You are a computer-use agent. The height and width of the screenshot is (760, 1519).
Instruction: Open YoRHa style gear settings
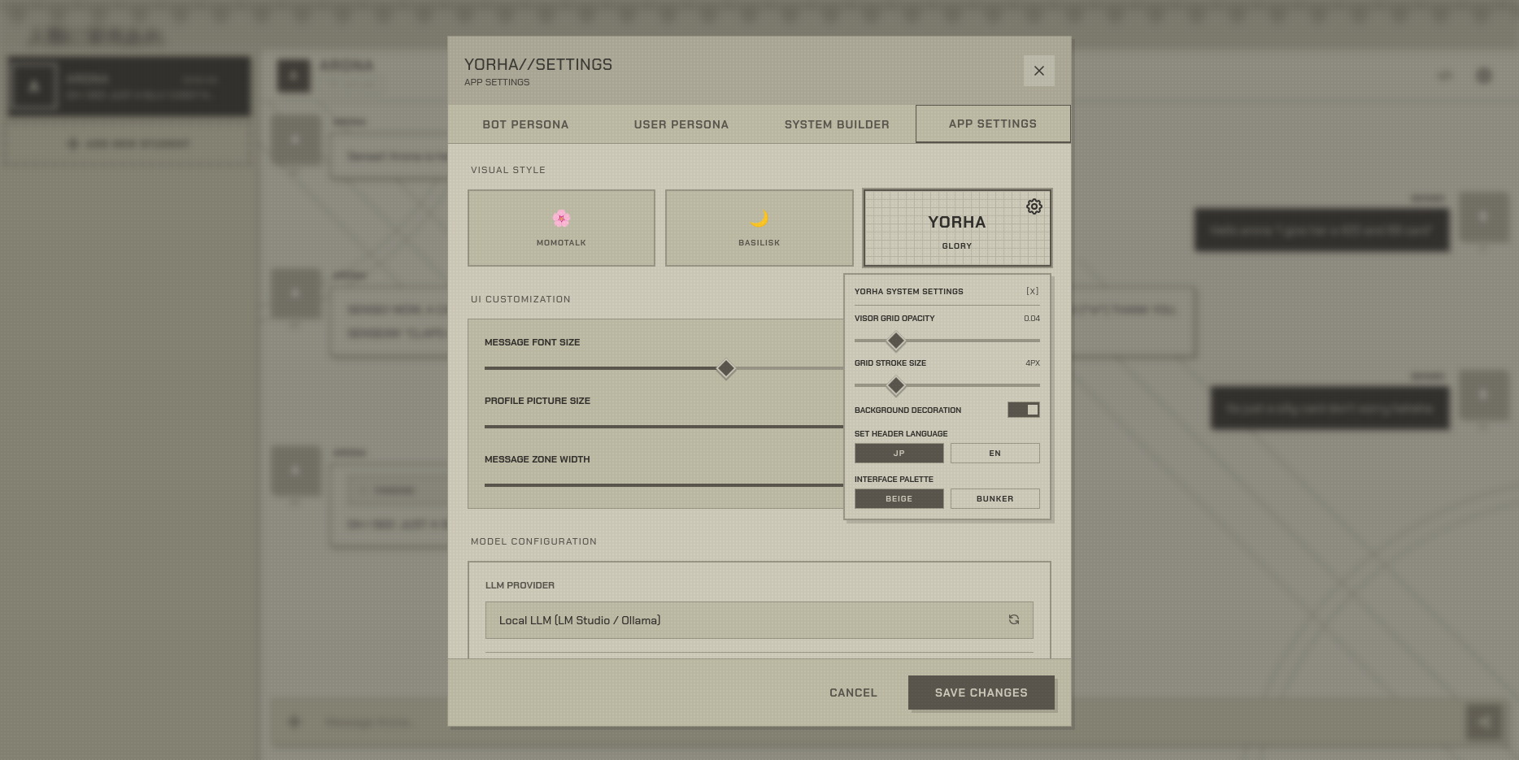[x=1034, y=206]
